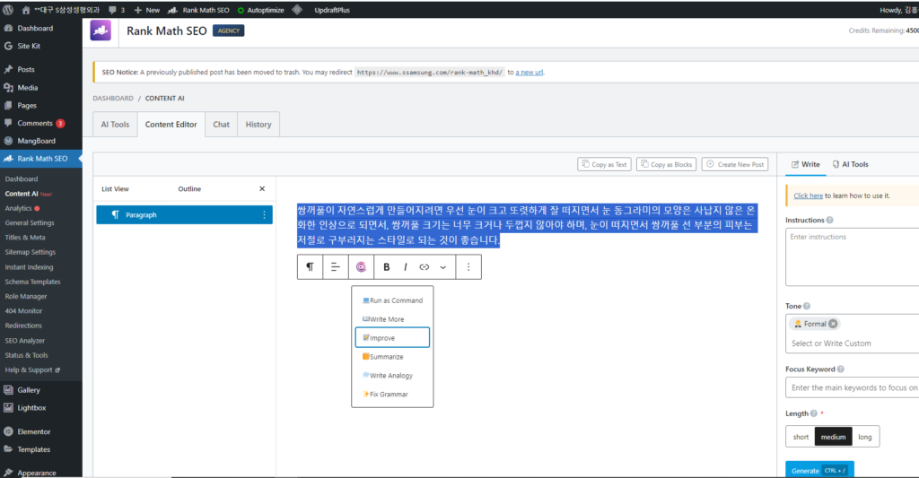This screenshot has height=478, width=919.
Task: Open Titles & Meta submenu item
Action: tap(24, 238)
